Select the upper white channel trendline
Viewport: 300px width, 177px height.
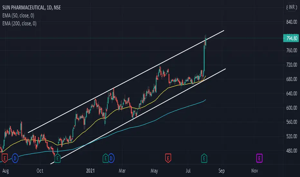[126, 81]
